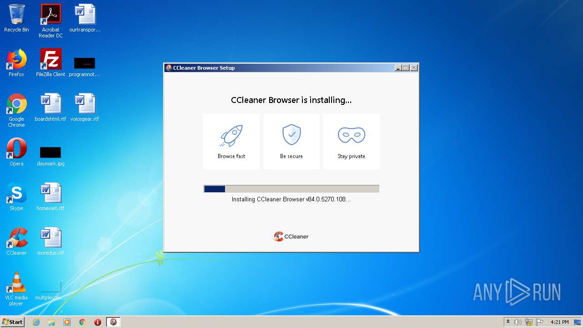Open boardshtml.rtf document
The width and height of the screenshot is (583, 328).
[51, 108]
